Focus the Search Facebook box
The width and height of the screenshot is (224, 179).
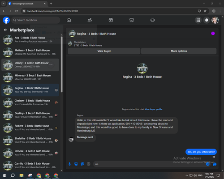coord(36,20)
